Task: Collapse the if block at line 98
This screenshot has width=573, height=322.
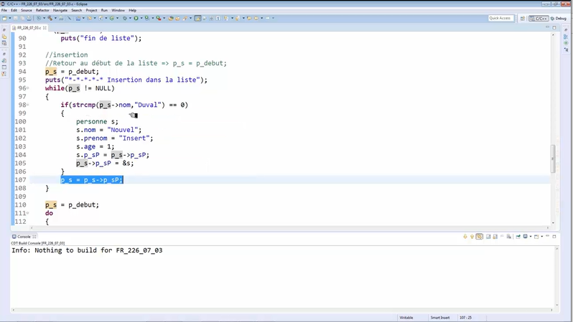Action: tap(28, 105)
